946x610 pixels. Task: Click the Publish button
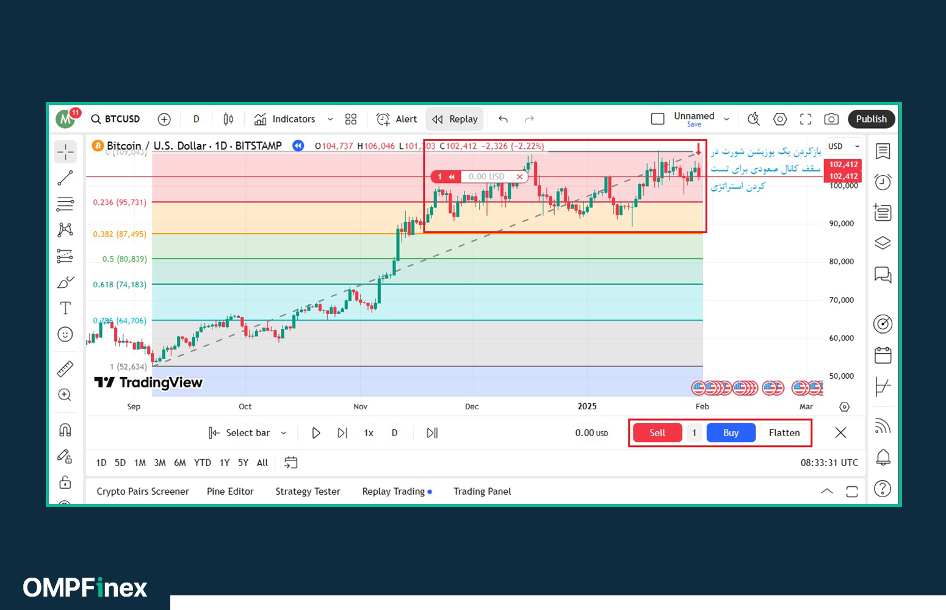871,119
